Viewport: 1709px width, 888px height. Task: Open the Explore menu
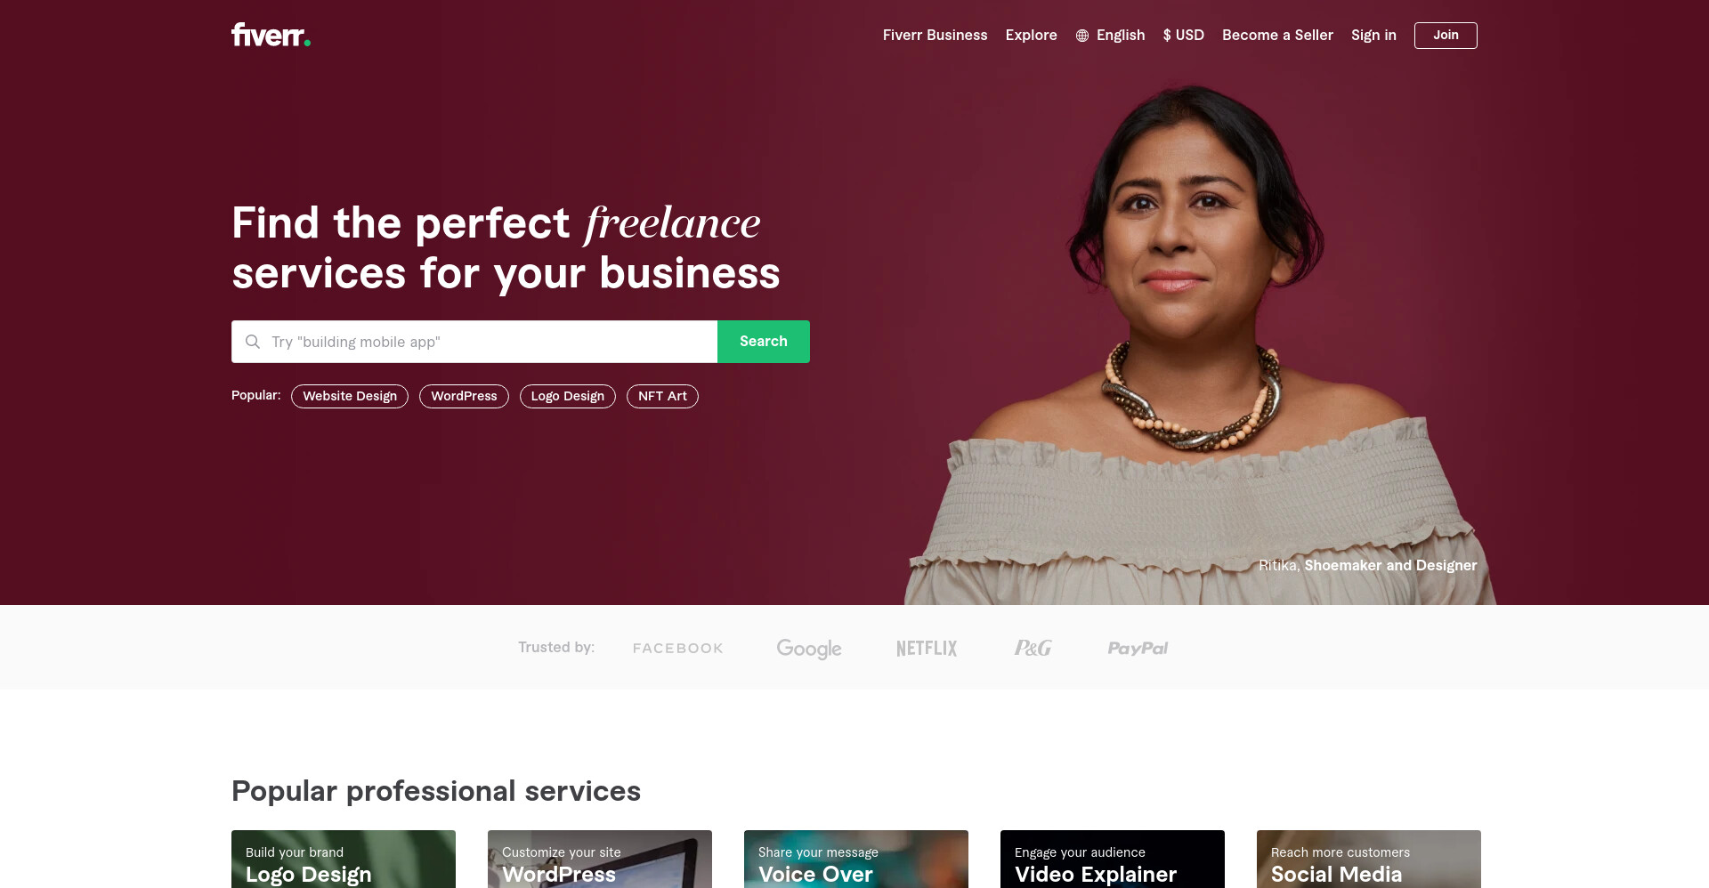tap(1031, 36)
